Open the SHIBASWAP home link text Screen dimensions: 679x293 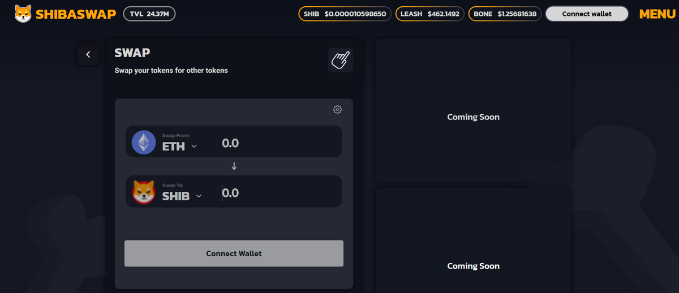click(x=76, y=14)
